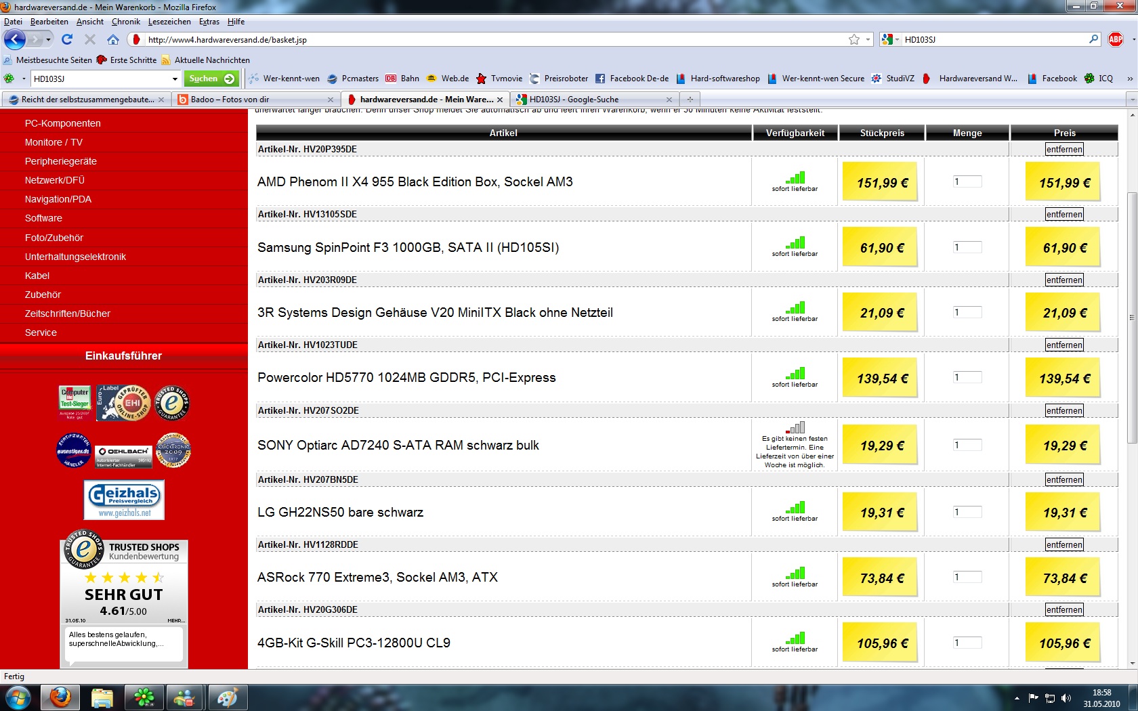The width and height of the screenshot is (1138, 711).
Task: Open the Software category
Action: tap(43, 218)
